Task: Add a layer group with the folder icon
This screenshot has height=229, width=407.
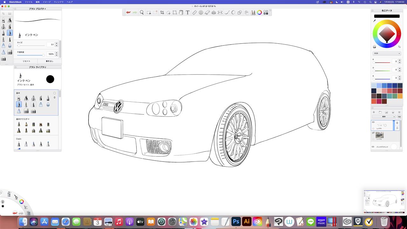Action: 380,112
